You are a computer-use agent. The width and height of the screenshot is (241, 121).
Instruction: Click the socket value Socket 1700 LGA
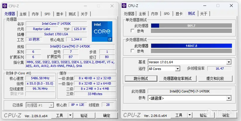(x=56, y=34)
